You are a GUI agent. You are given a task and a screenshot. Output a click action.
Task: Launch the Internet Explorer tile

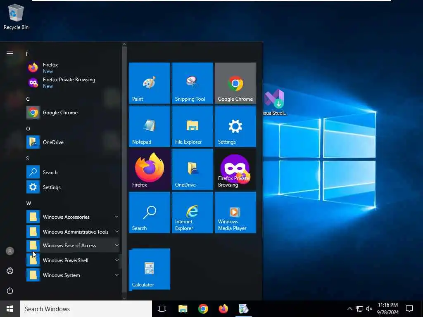(192, 213)
